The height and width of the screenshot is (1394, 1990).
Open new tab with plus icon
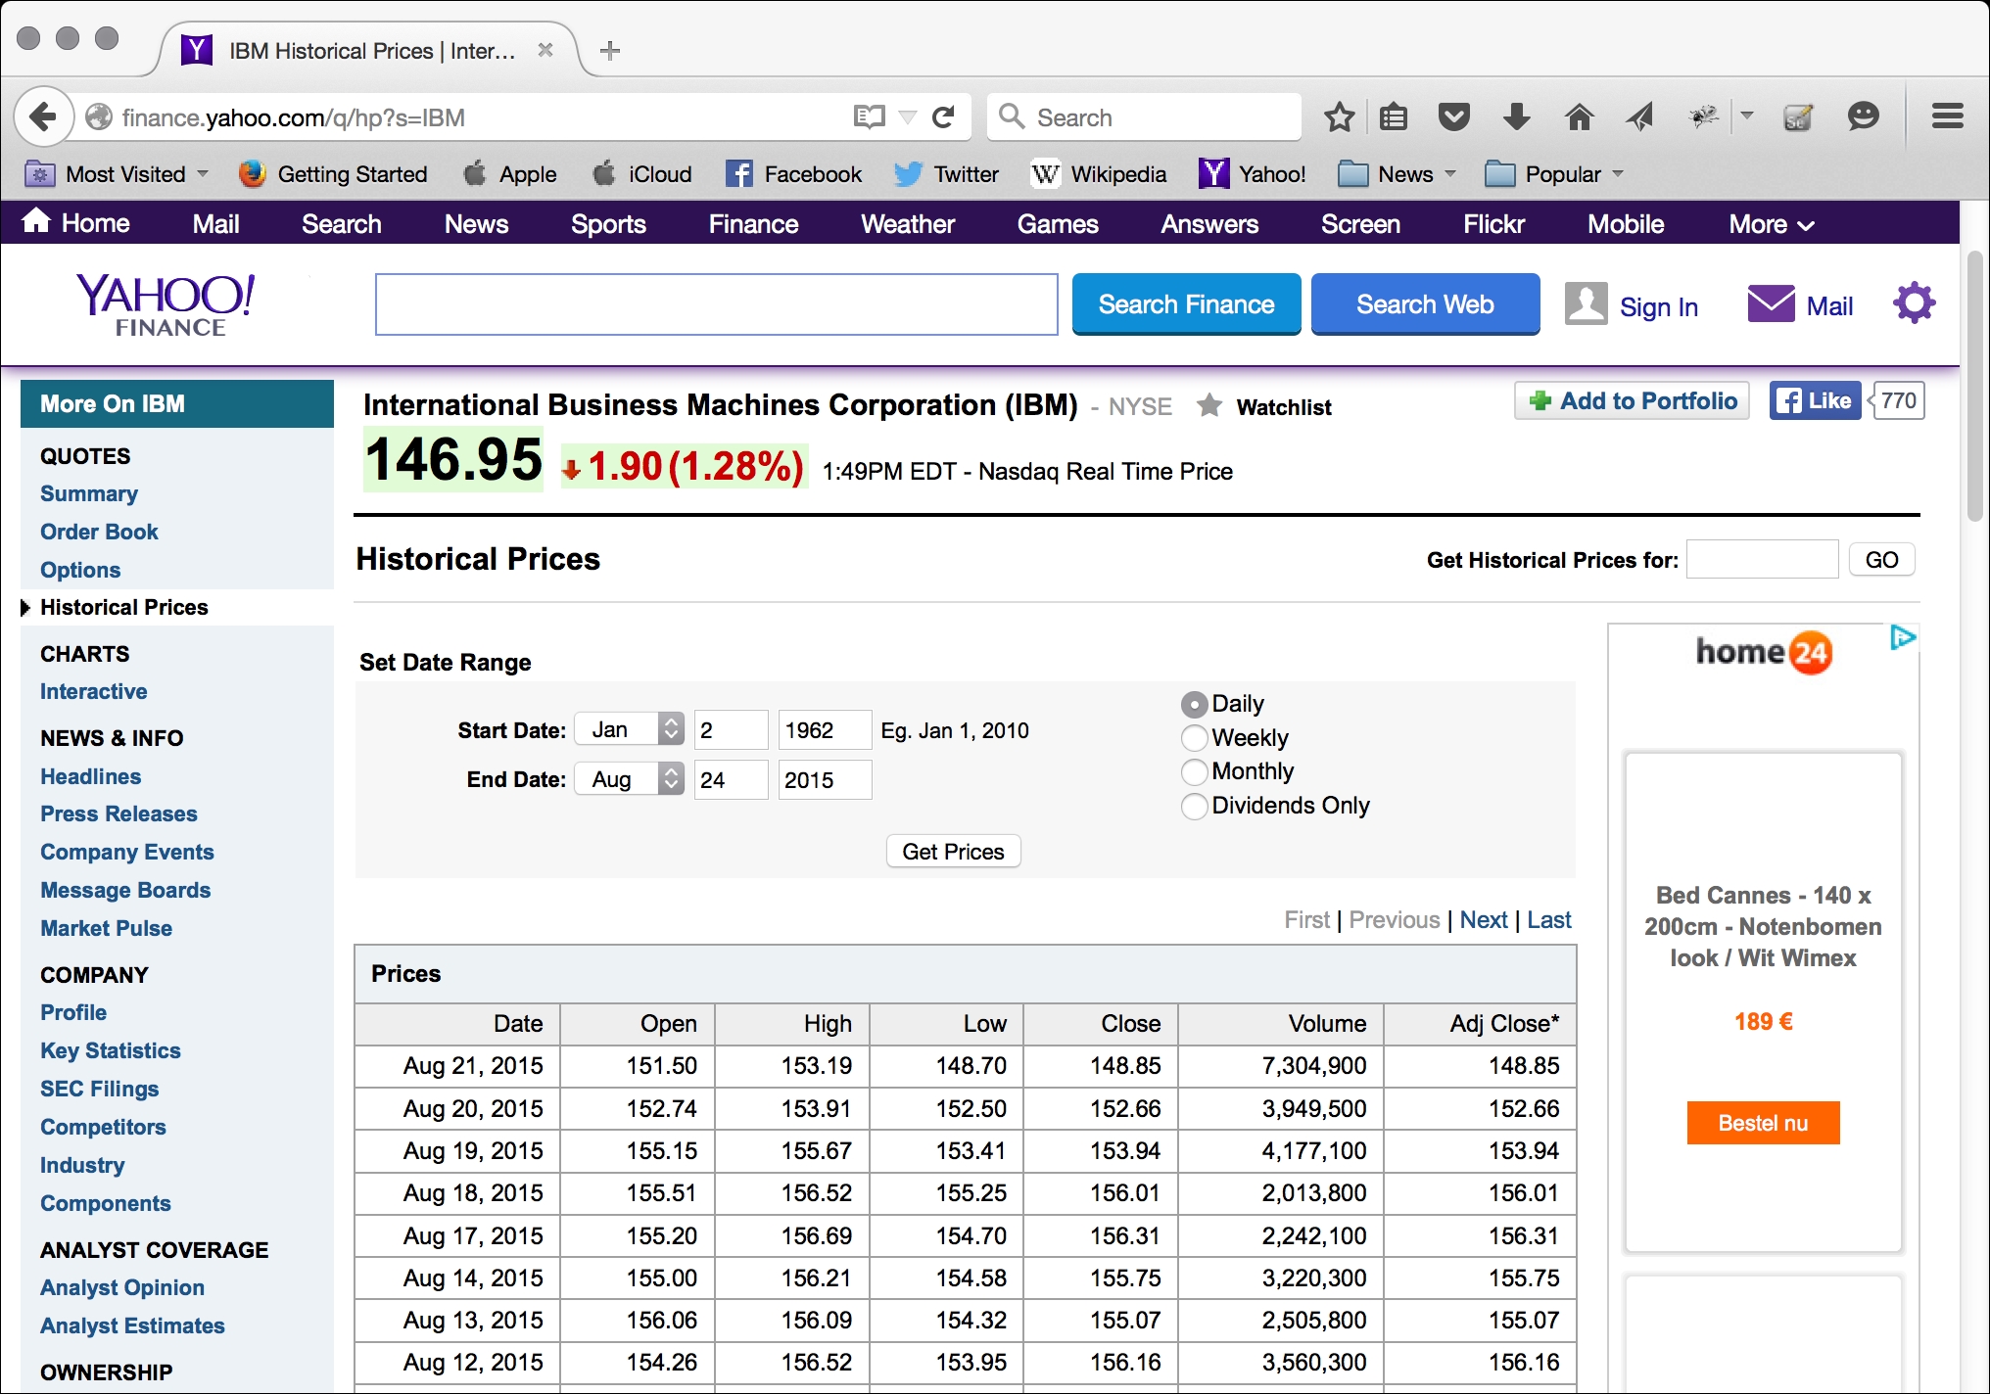(610, 51)
